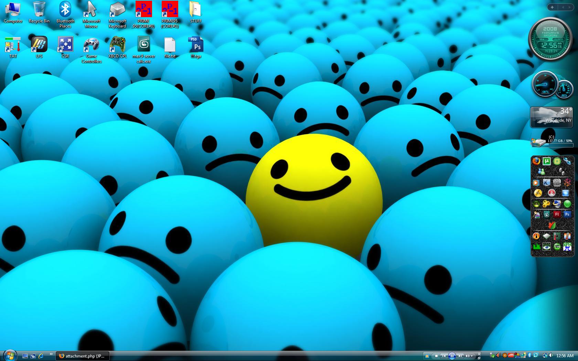This screenshot has height=361, width=578.
Task: Select max 9 server calc.exe icon
Action: pyautogui.click(x=143, y=50)
